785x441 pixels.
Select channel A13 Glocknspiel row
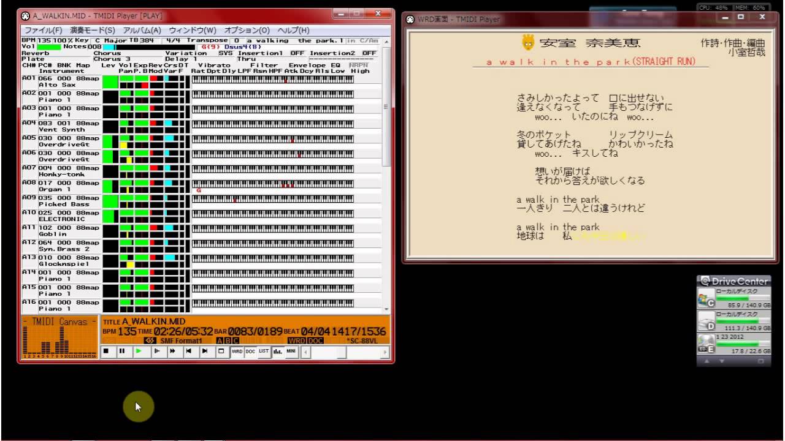point(61,261)
